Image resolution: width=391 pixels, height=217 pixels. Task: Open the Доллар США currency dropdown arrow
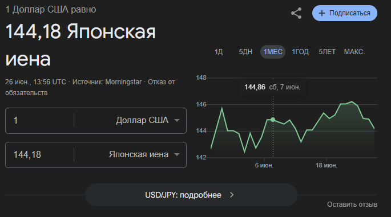[177, 120]
